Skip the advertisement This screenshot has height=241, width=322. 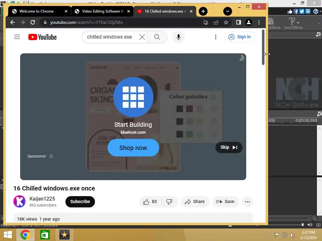click(x=229, y=147)
